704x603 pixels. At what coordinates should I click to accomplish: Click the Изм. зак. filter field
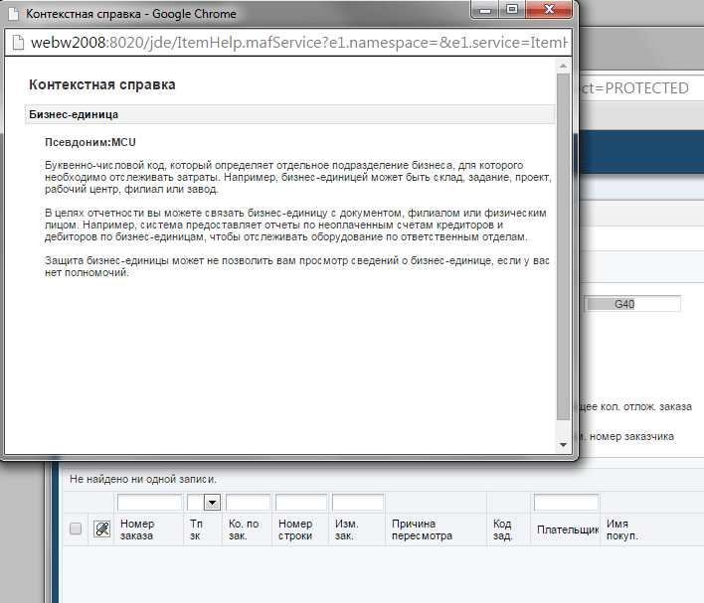tap(357, 503)
